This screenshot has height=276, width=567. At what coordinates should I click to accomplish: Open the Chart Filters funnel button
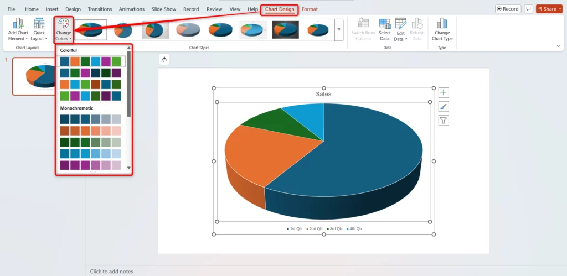[444, 121]
